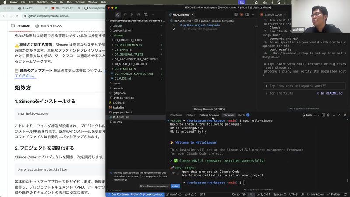350x197 pixels.
Task: Expand the 03_SPRINTS folder
Action: pos(136,49)
